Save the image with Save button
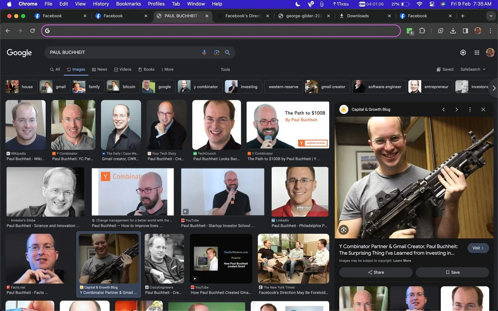This screenshot has width=498, height=311. coord(452,272)
